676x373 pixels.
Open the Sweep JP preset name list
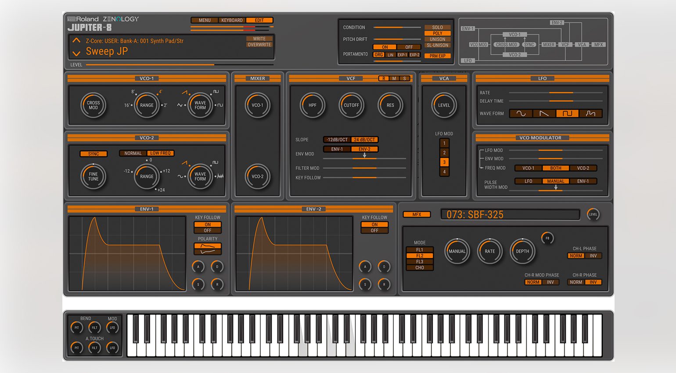[107, 51]
